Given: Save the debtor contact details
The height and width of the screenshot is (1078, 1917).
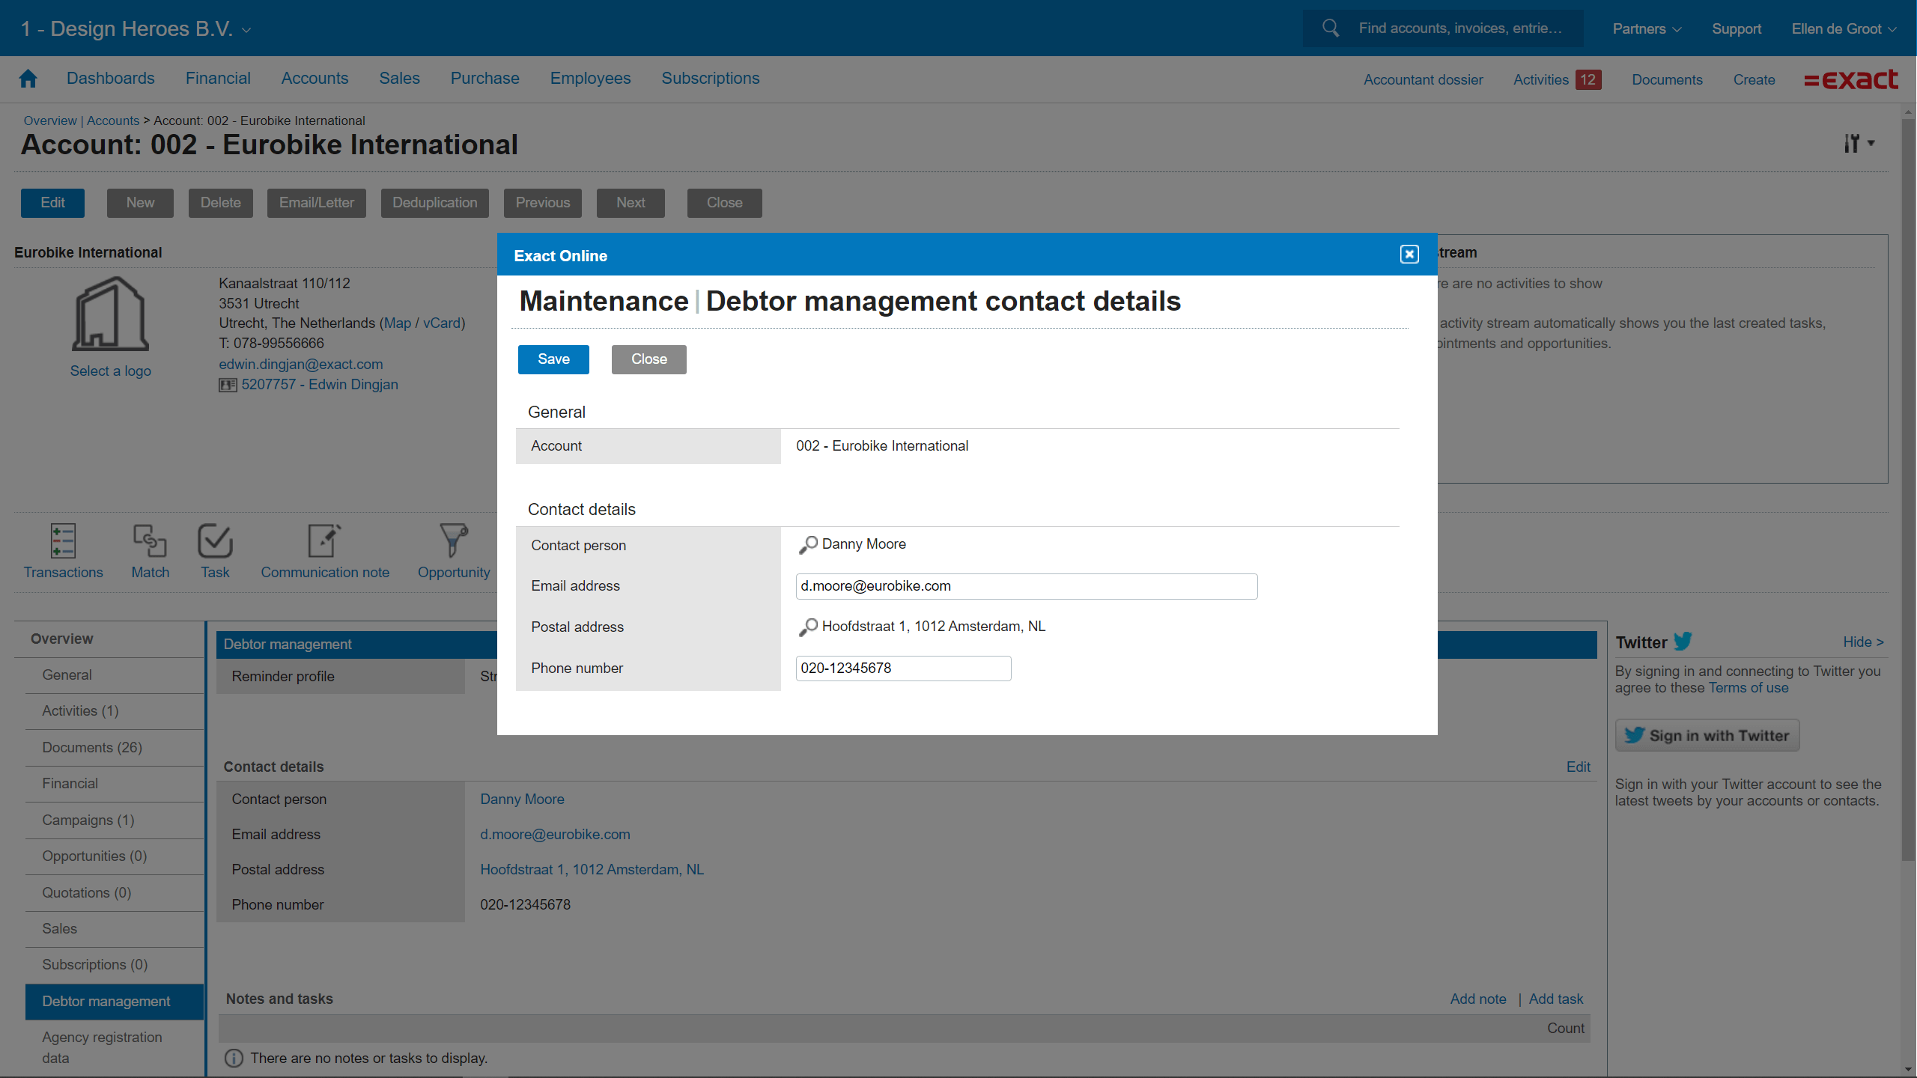Looking at the screenshot, I should (x=553, y=359).
